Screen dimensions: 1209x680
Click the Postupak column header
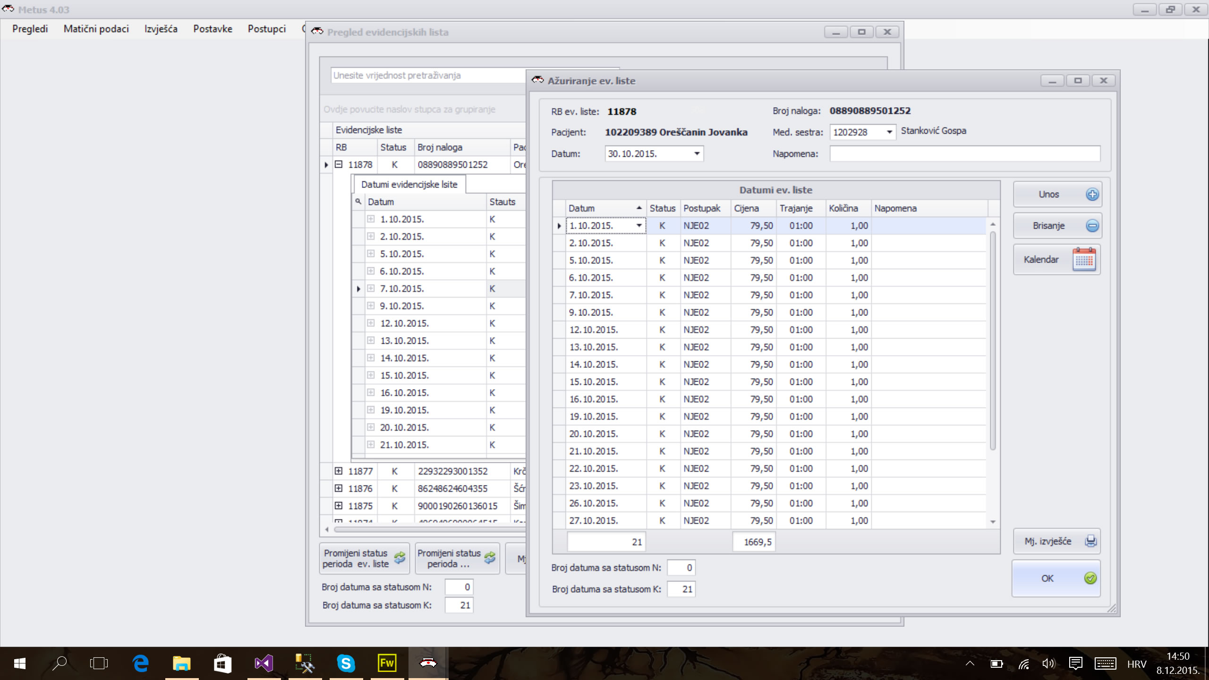[705, 208]
